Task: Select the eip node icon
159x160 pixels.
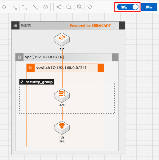Action: pos(62,39)
